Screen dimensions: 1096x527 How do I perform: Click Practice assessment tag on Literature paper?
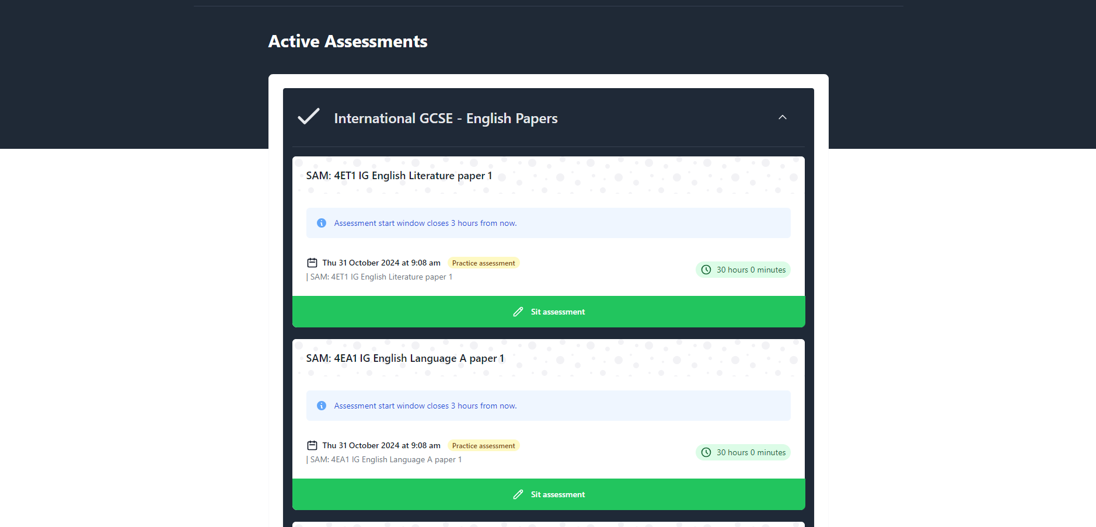pos(483,263)
